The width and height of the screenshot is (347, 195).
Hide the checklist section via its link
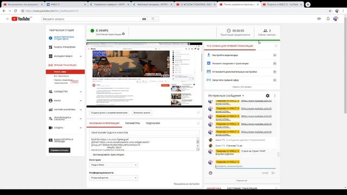[x=242, y=87]
